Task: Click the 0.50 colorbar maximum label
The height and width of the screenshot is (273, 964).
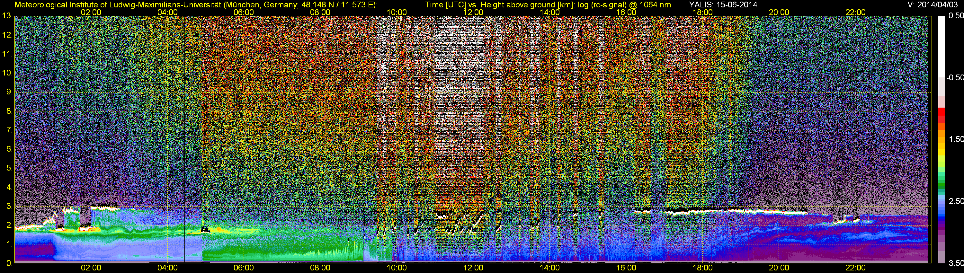Action: pos(956,16)
